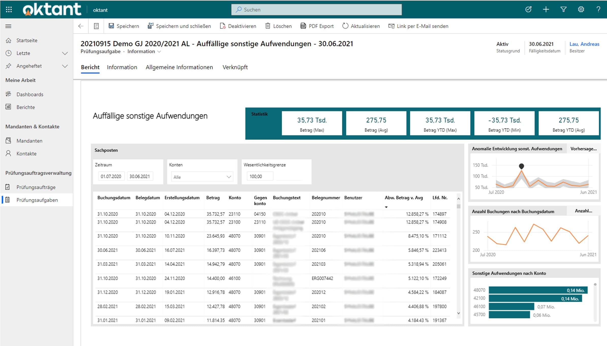The height and width of the screenshot is (346, 607).
Task: Click the plus icon to create new
Action: pos(546,10)
